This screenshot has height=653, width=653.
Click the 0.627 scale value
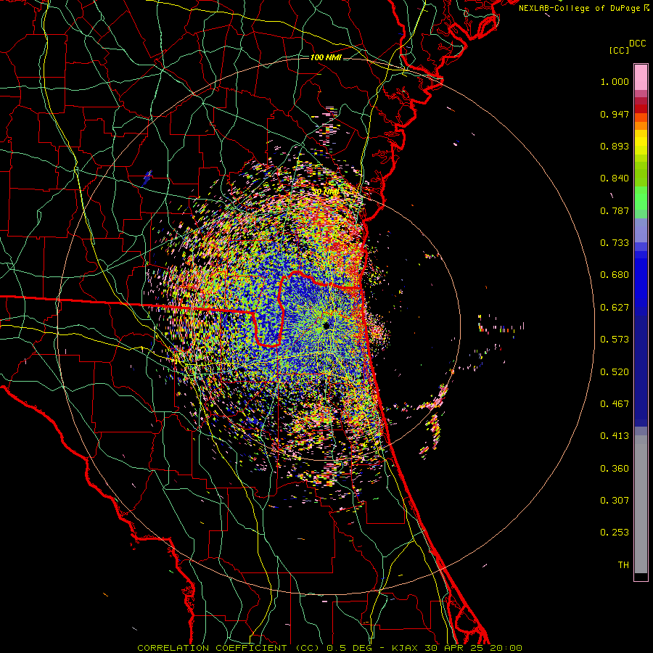click(x=615, y=308)
